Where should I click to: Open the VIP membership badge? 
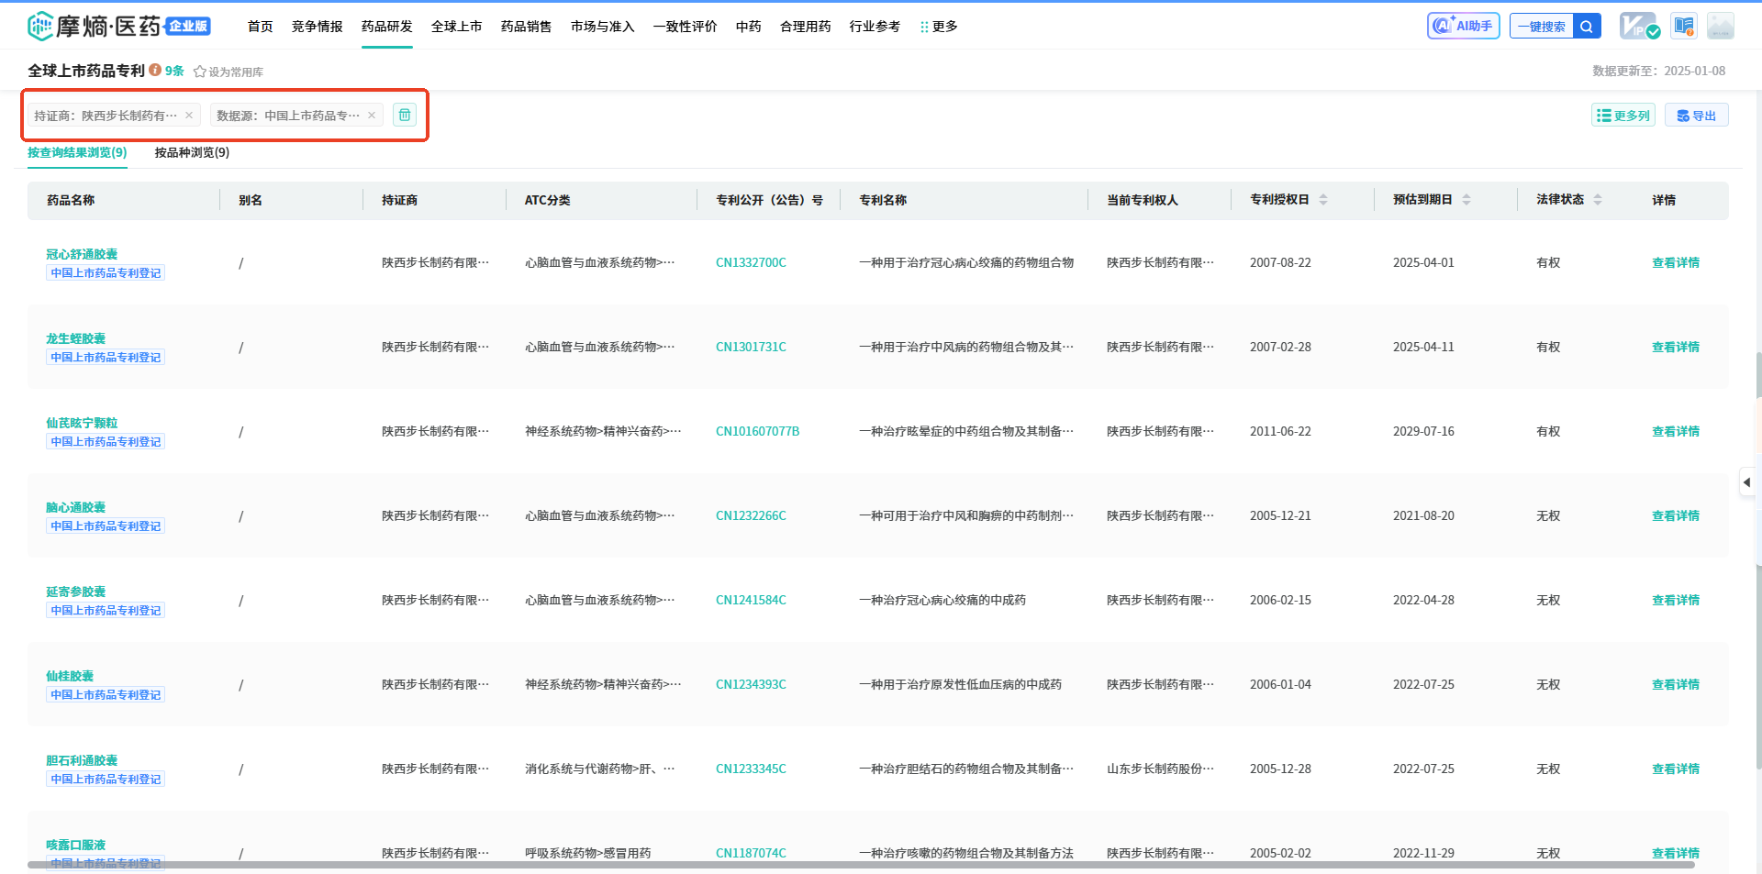(1639, 26)
